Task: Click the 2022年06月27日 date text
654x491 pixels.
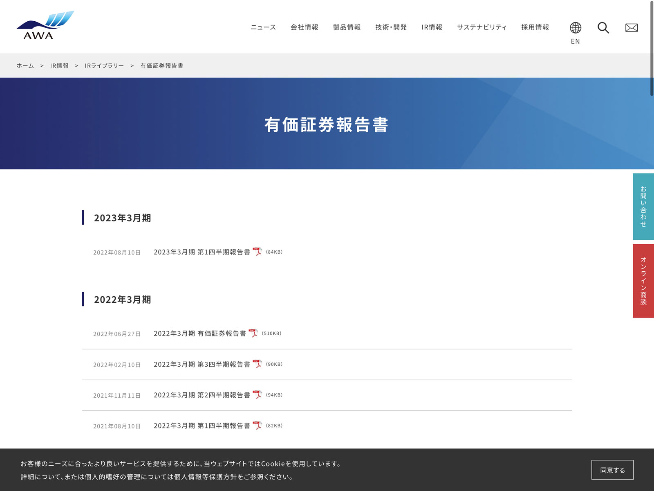Action: click(117, 334)
